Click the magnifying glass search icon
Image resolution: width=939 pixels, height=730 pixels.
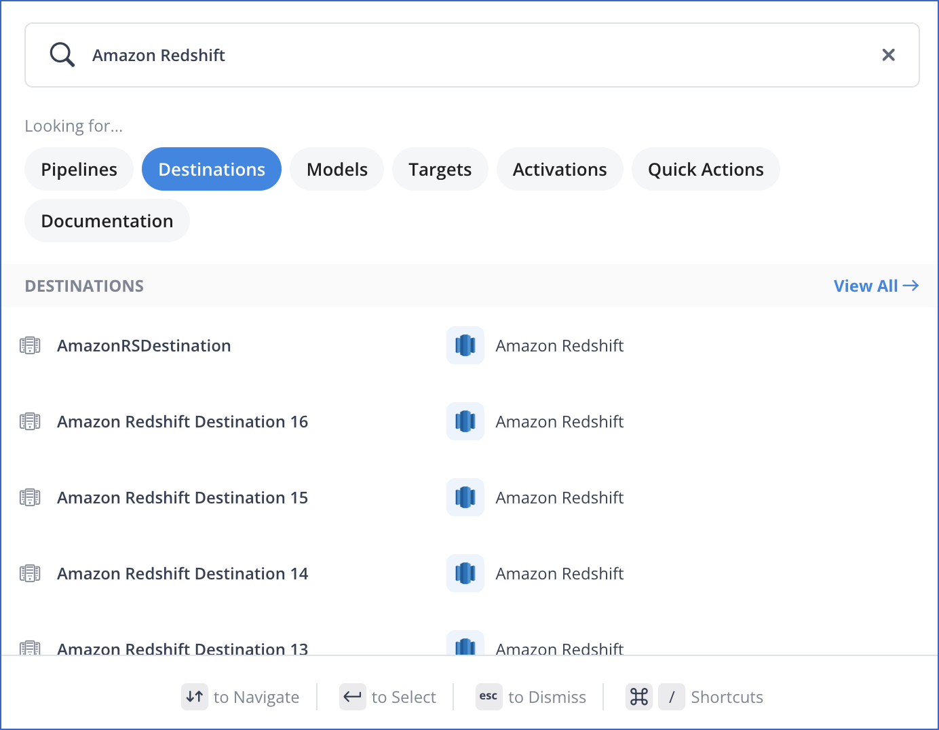[62, 55]
